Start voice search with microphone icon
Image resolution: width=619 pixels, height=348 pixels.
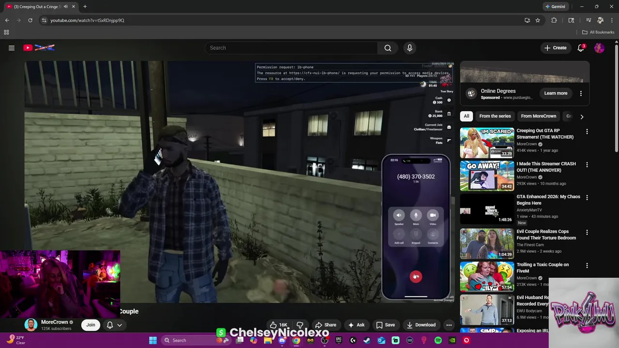[x=410, y=48]
